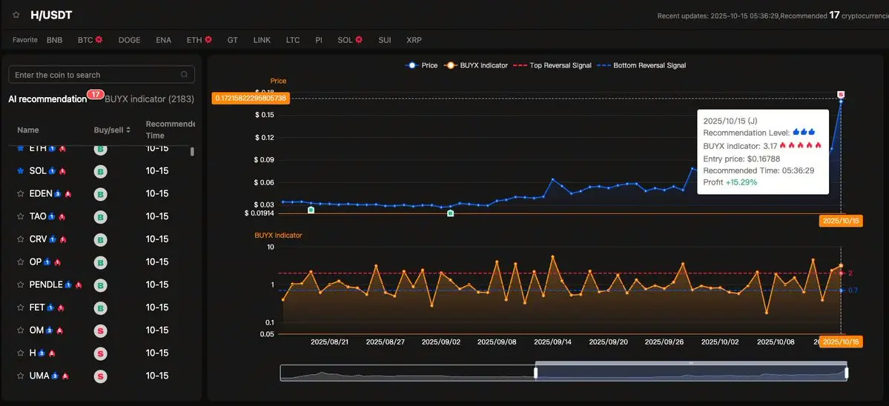The image size is (889, 406).
Task: Favorite CRV with its star icon
Action: point(21,239)
